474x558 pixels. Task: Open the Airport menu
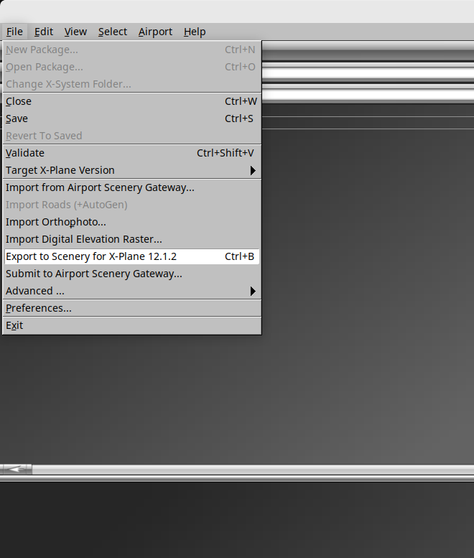(x=155, y=32)
